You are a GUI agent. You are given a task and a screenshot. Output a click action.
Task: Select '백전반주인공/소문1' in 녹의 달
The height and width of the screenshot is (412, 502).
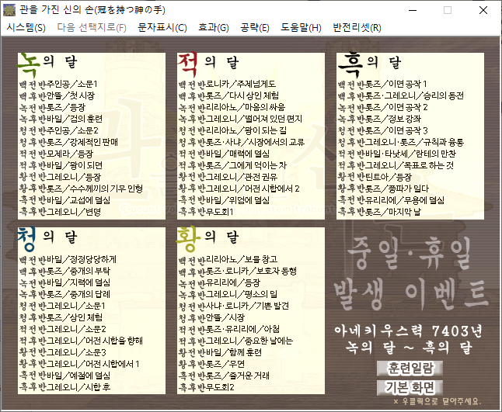pyautogui.click(x=58, y=84)
